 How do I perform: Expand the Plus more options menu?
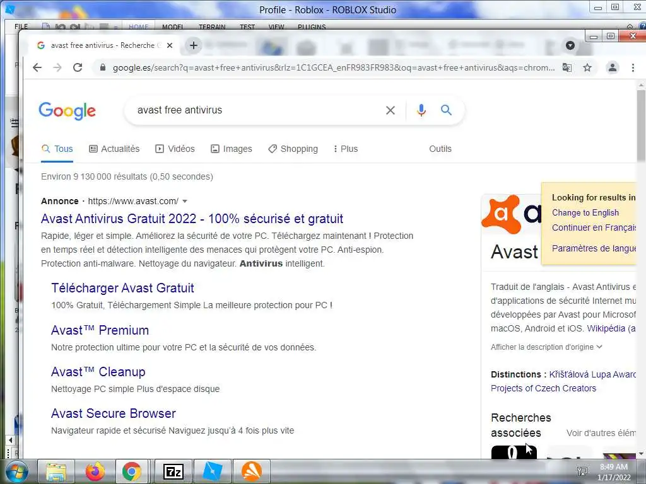tap(346, 149)
